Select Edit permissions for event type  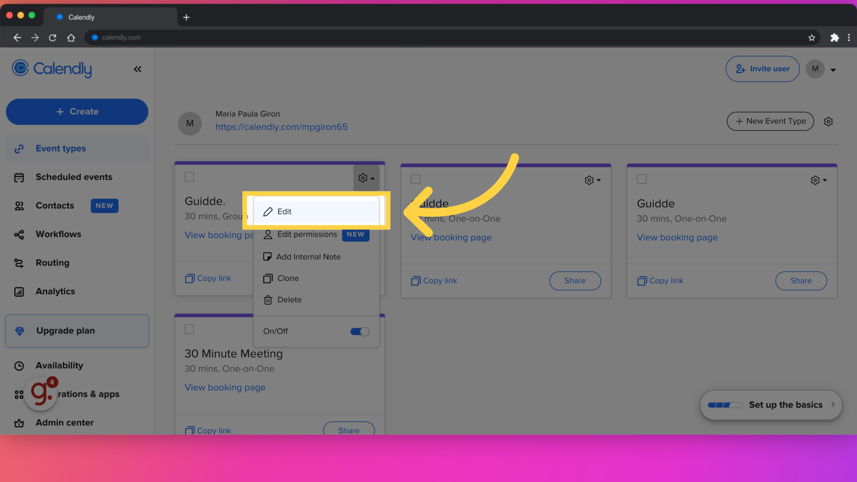[307, 234]
